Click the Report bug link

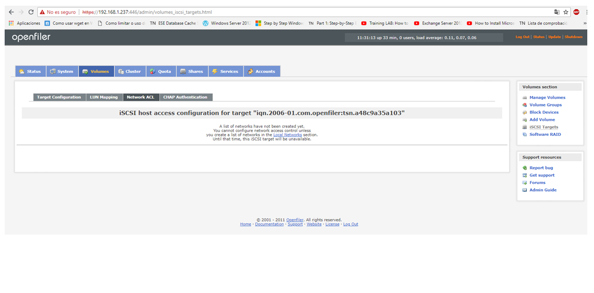point(541,168)
